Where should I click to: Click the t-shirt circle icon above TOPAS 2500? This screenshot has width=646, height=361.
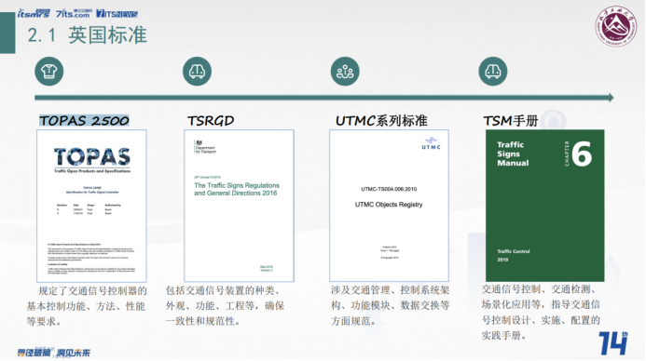(49, 71)
